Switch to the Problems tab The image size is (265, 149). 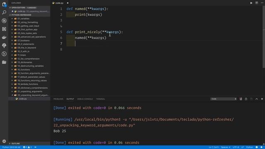click(x=58, y=99)
